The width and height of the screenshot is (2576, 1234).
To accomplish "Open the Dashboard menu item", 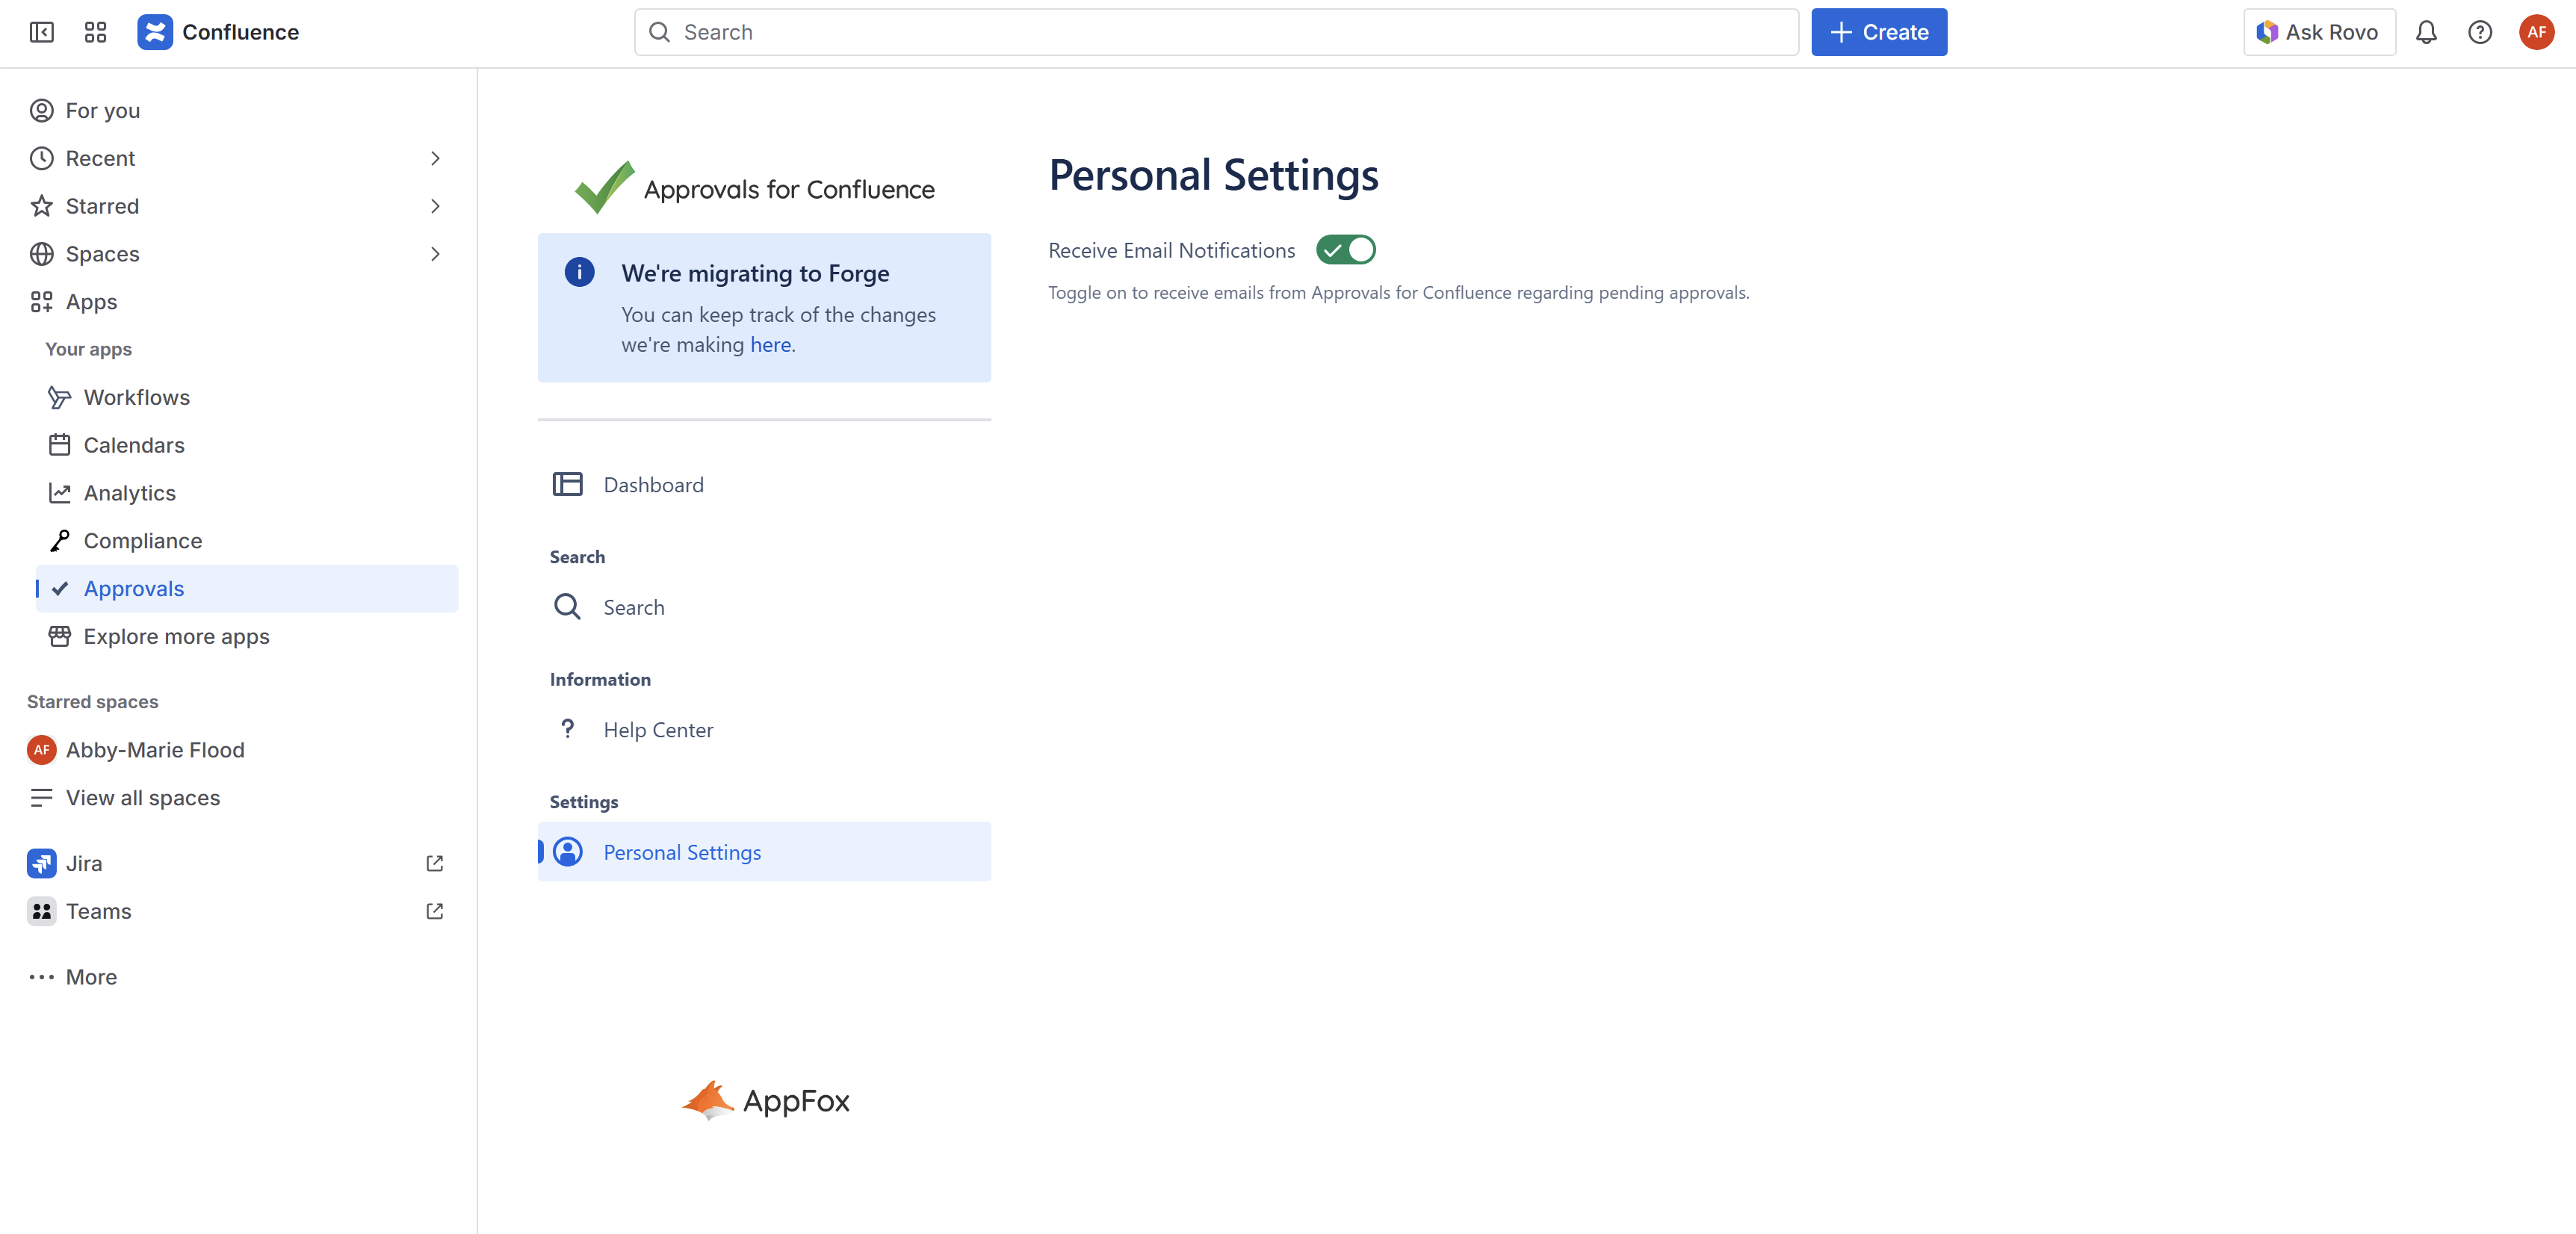I will [653, 485].
